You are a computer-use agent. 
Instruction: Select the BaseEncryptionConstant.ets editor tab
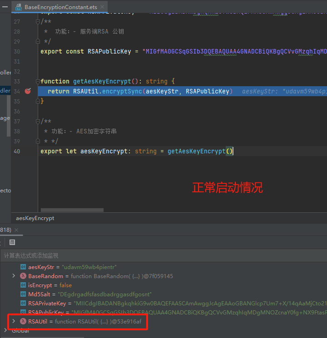tap(60, 7)
